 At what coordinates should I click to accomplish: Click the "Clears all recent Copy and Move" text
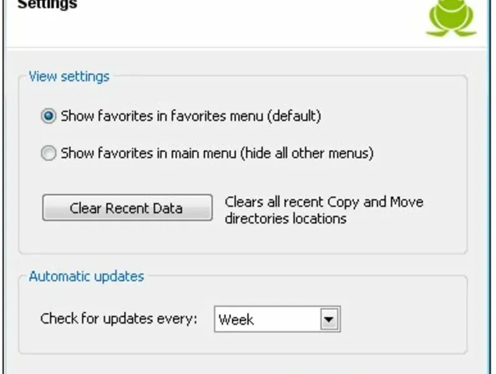pyautogui.click(x=324, y=203)
